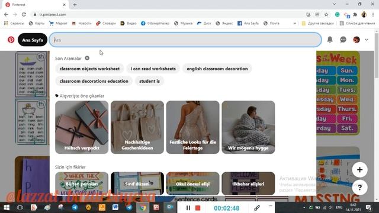Image resolution: width=379 pixels, height=213 pixels.
Task: Open the Chrome extensions puzzle icon
Action: point(355,14)
